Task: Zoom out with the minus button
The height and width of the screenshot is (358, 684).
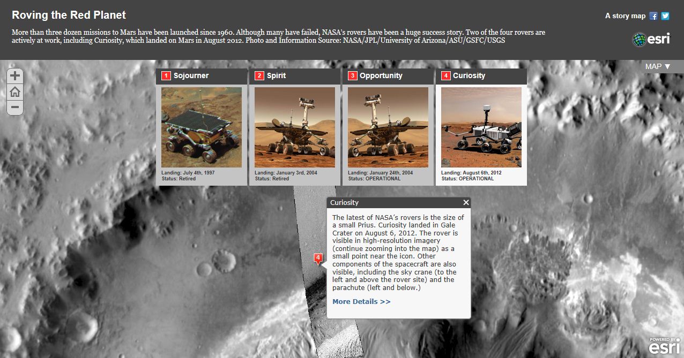Action: (x=15, y=107)
